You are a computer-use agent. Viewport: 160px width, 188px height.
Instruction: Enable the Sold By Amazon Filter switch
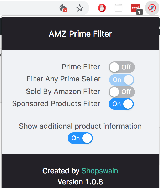coord(122,92)
